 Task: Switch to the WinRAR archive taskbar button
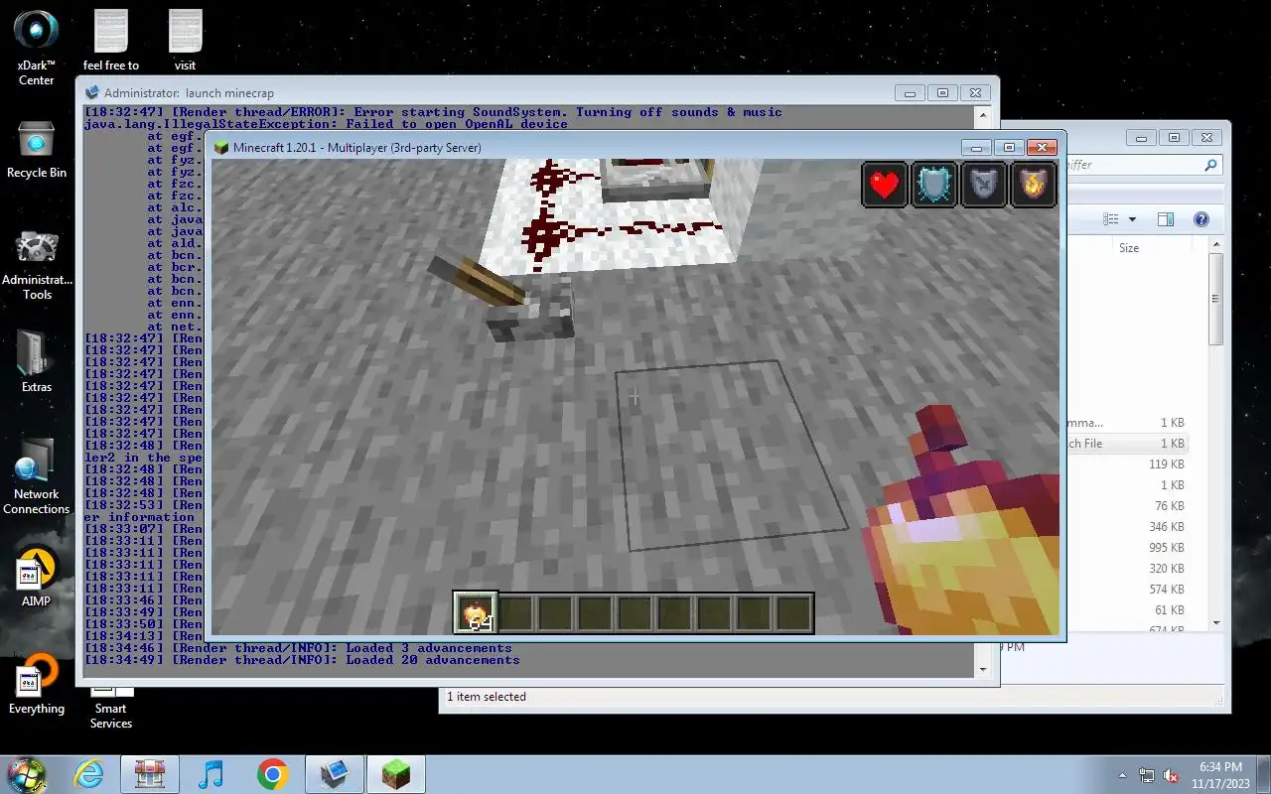tap(150, 774)
